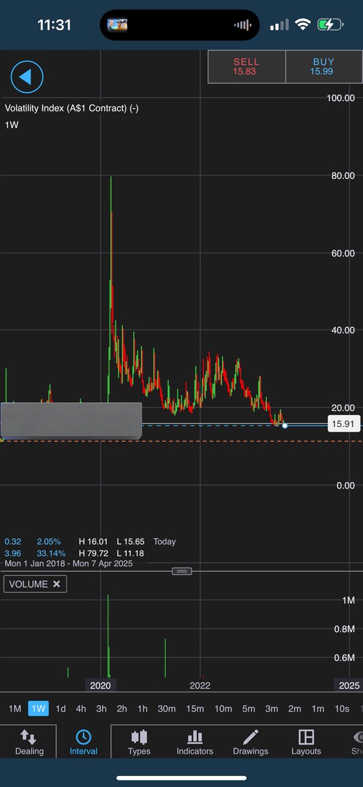Tap the 33.14% change value
Screen dimensions: 363x787
[50, 553]
